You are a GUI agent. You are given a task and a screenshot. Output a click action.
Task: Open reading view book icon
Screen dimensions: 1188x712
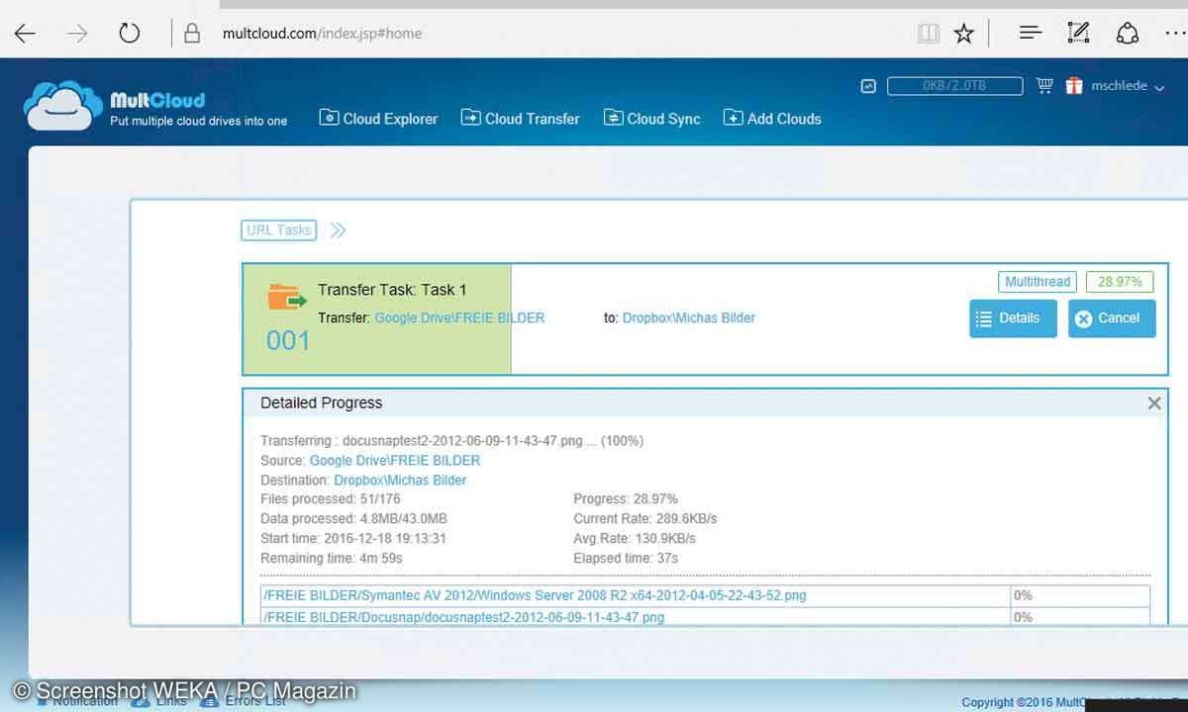pyautogui.click(x=928, y=34)
